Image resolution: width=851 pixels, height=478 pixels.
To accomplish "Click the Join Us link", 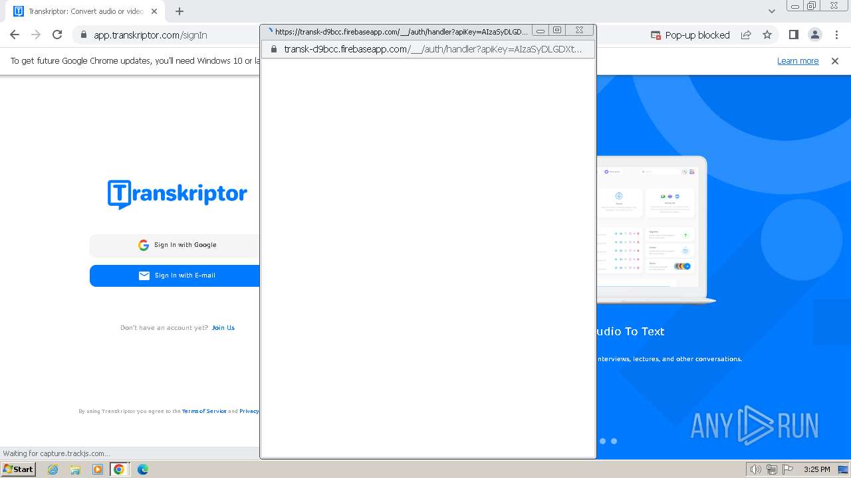I will coord(223,328).
